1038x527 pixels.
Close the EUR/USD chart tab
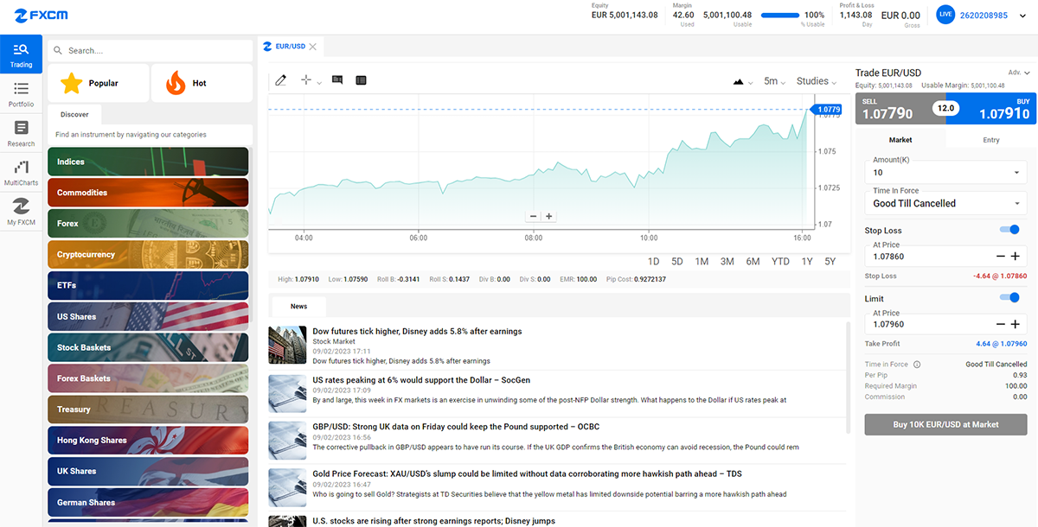tap(313, 47)
